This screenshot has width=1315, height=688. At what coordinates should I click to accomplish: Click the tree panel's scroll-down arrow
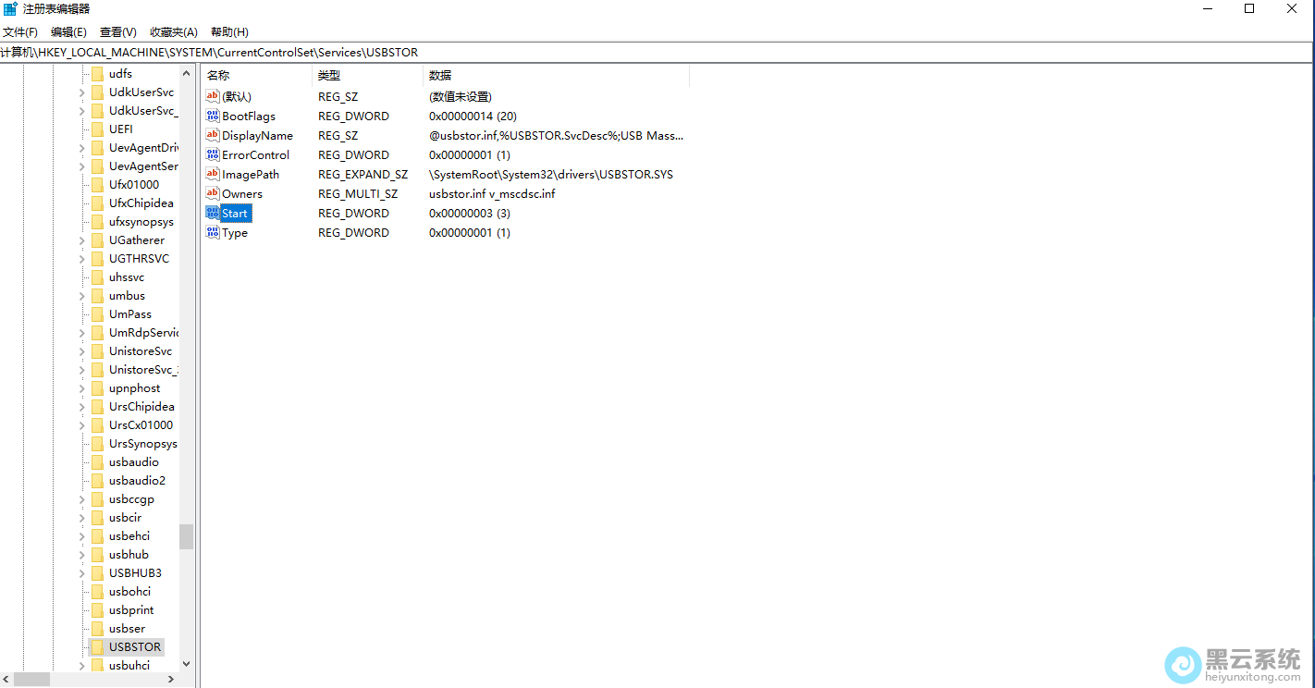pos(187,664)
